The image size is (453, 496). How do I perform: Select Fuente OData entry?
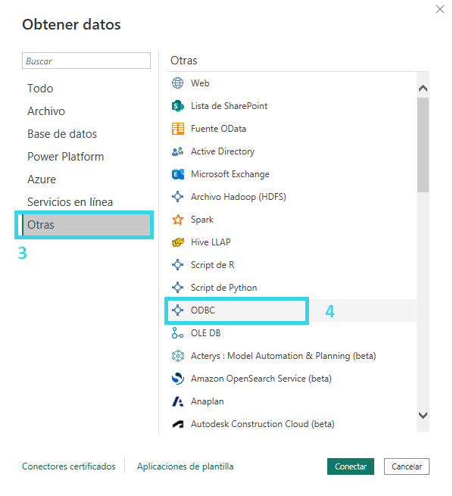[218, 129]
